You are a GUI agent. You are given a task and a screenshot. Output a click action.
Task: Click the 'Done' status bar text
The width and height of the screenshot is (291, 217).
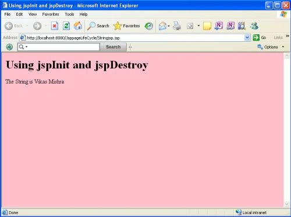coord(13,212)
